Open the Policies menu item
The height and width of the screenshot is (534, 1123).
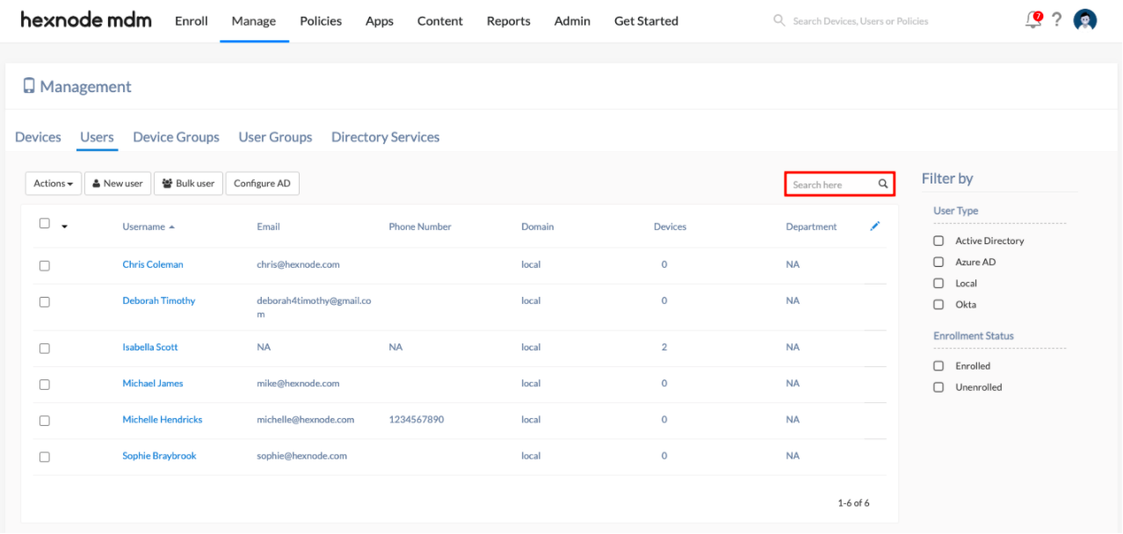pyautogui.click(x=320, y=21)
